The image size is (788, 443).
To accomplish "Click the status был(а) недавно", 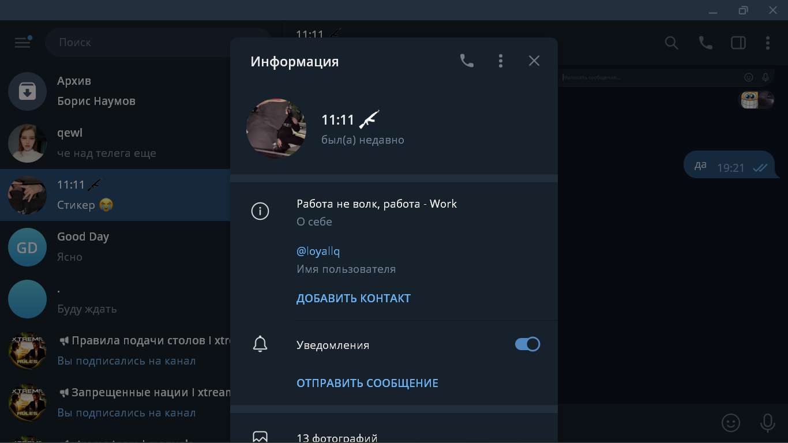I will pos(363,140).
